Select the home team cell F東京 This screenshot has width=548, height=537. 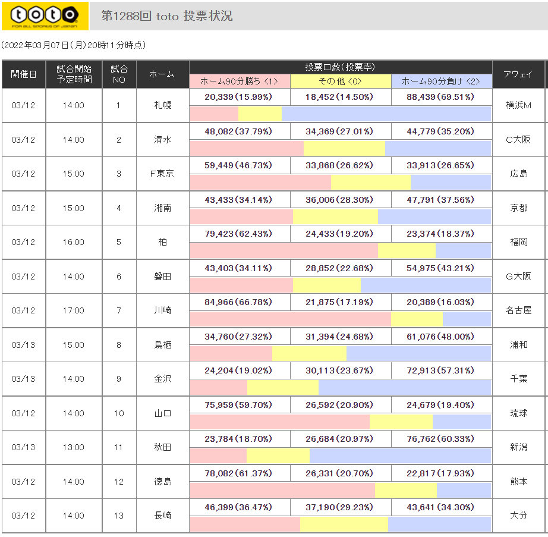[x=162, y=174]
